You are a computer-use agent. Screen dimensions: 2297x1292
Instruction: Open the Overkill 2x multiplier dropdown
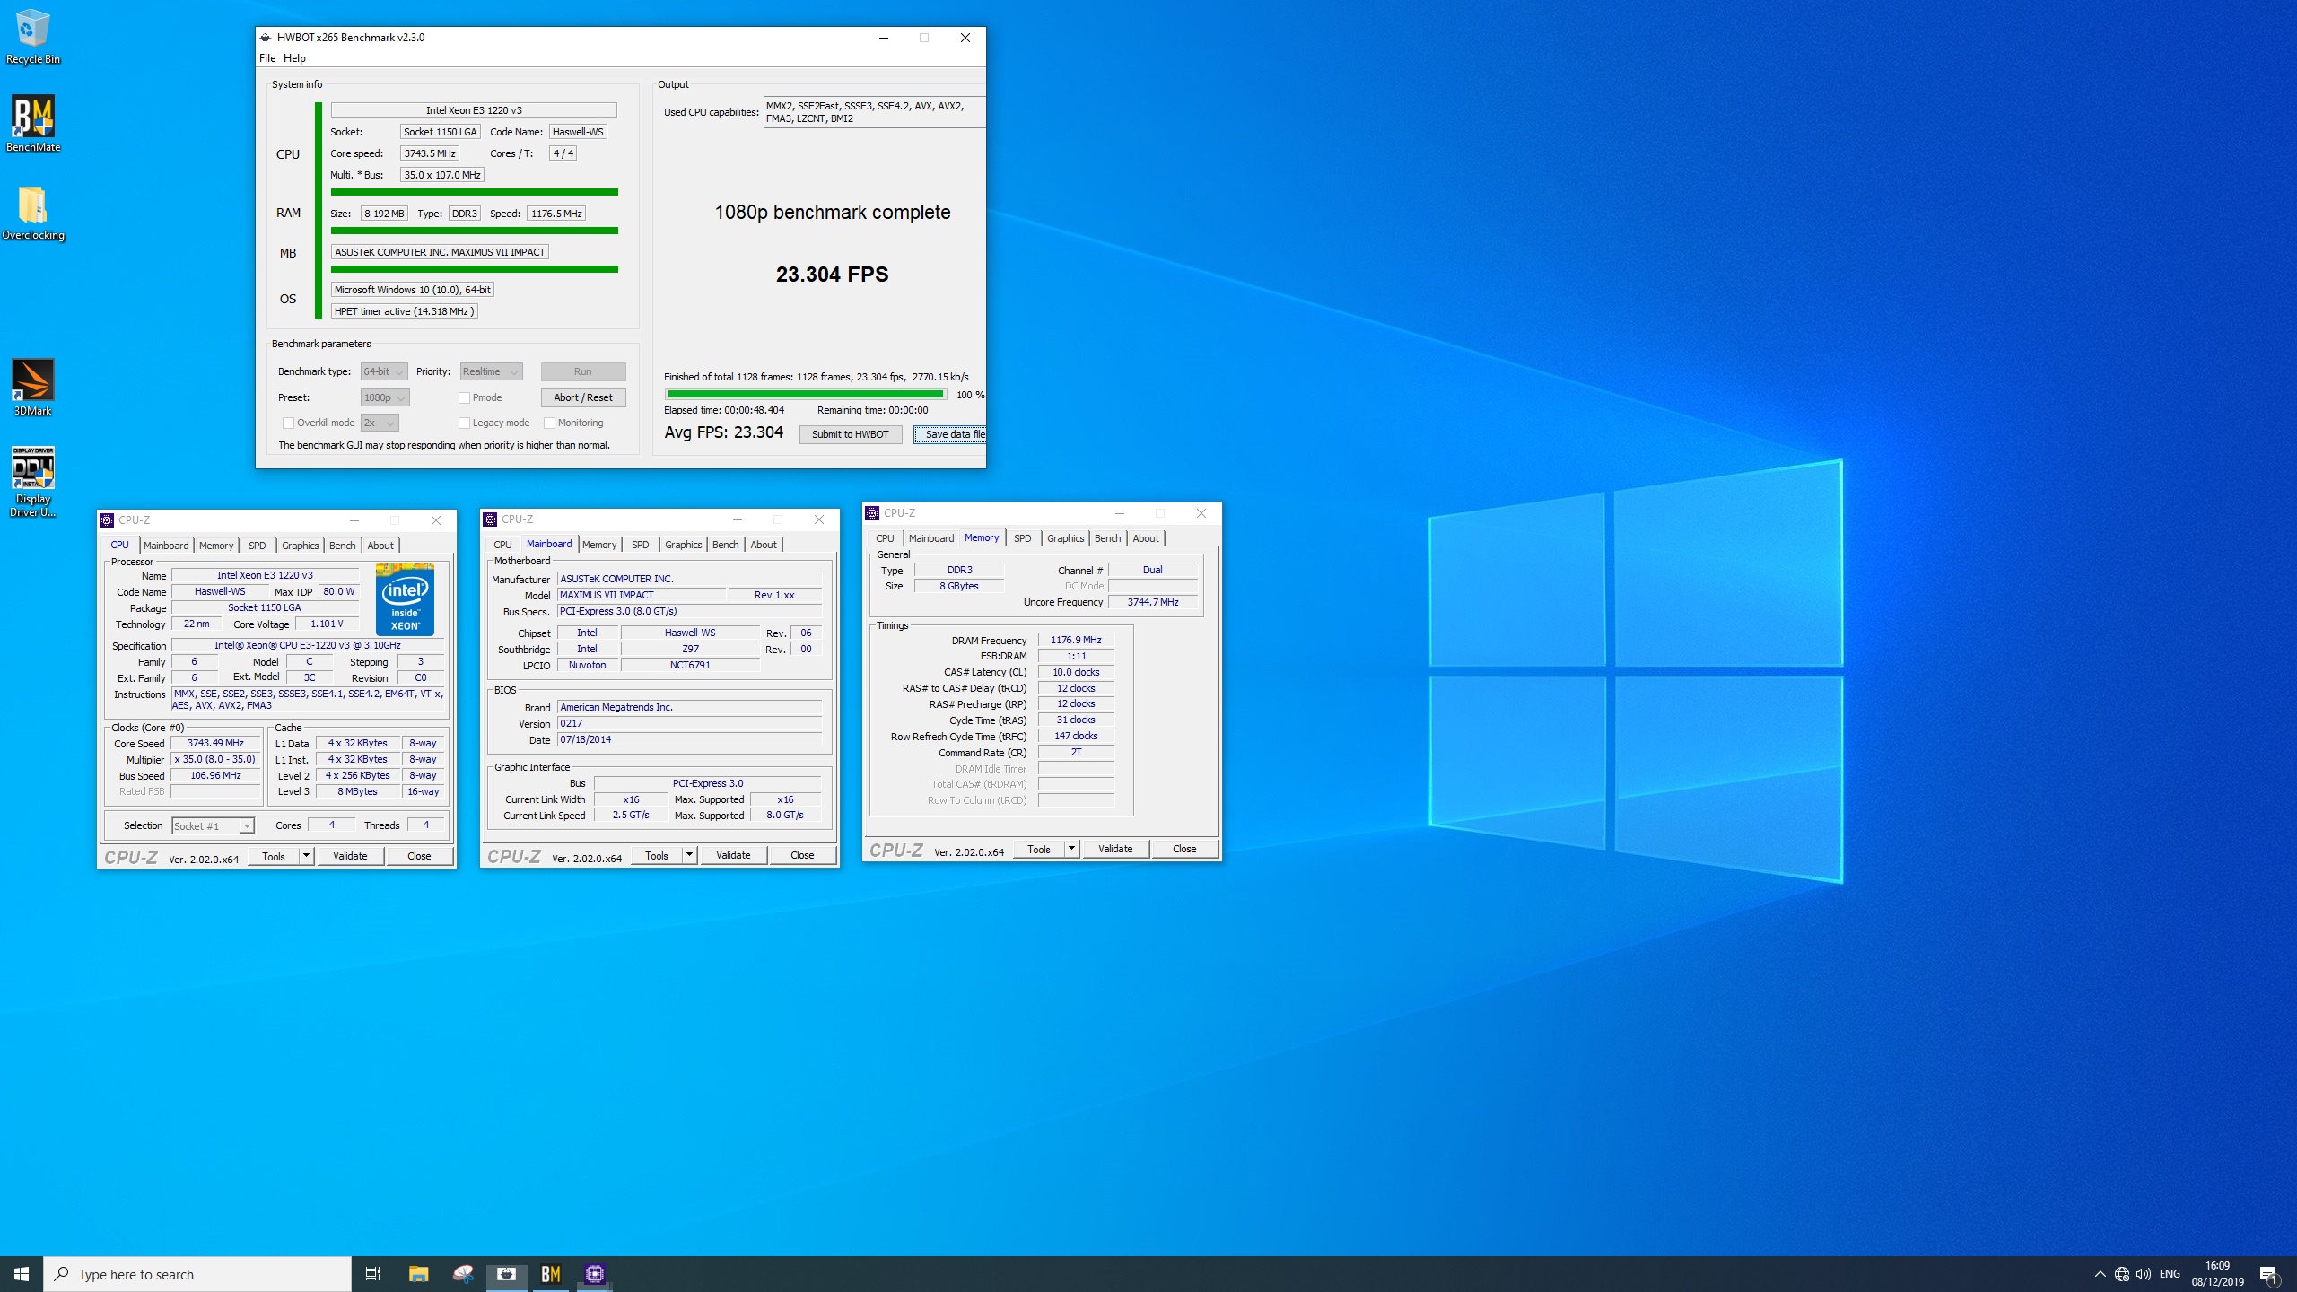[x=380, y=423]
